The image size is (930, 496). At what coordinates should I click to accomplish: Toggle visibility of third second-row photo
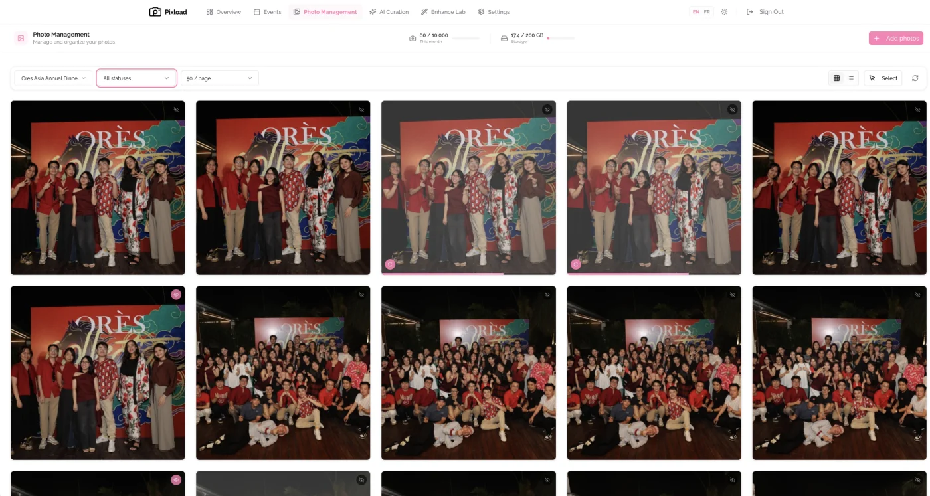point(547,295)
